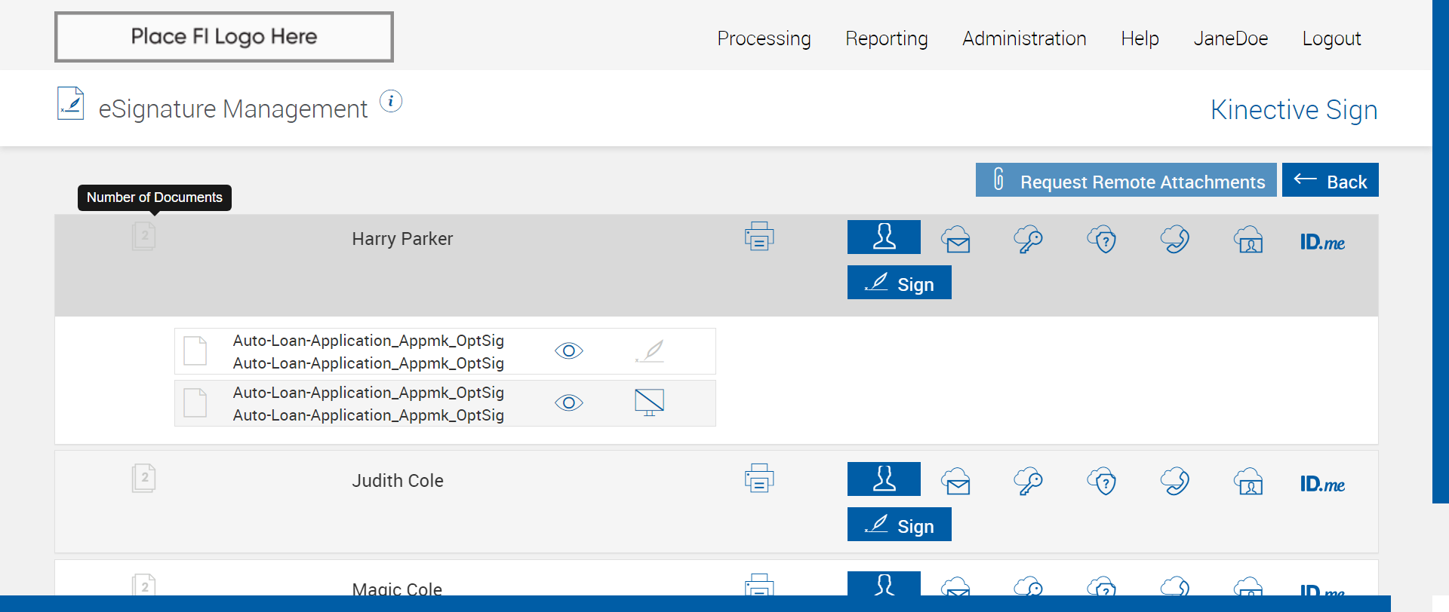The image size is (1449, 612).
Task: Collapse Harry Parker's document list
Action: pyautogui.click(x=144, y=237)
